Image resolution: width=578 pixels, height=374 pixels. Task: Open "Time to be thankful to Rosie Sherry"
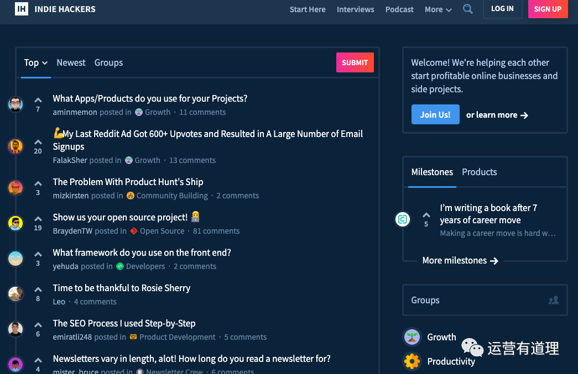[122, 288]
